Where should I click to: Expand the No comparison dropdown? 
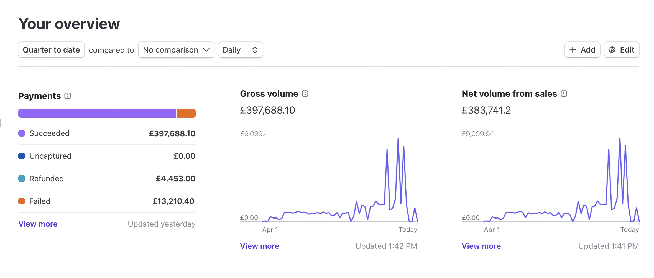tap(176, 50)
